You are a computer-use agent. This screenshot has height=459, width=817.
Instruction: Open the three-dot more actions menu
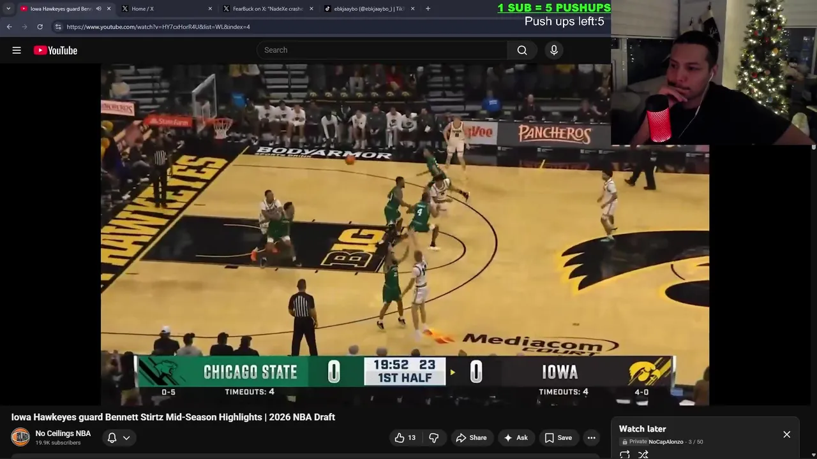(592, 438)
